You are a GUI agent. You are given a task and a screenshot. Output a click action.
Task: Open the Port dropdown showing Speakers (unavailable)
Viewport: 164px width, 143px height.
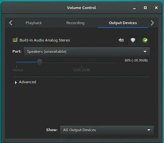tap(87, 51)
